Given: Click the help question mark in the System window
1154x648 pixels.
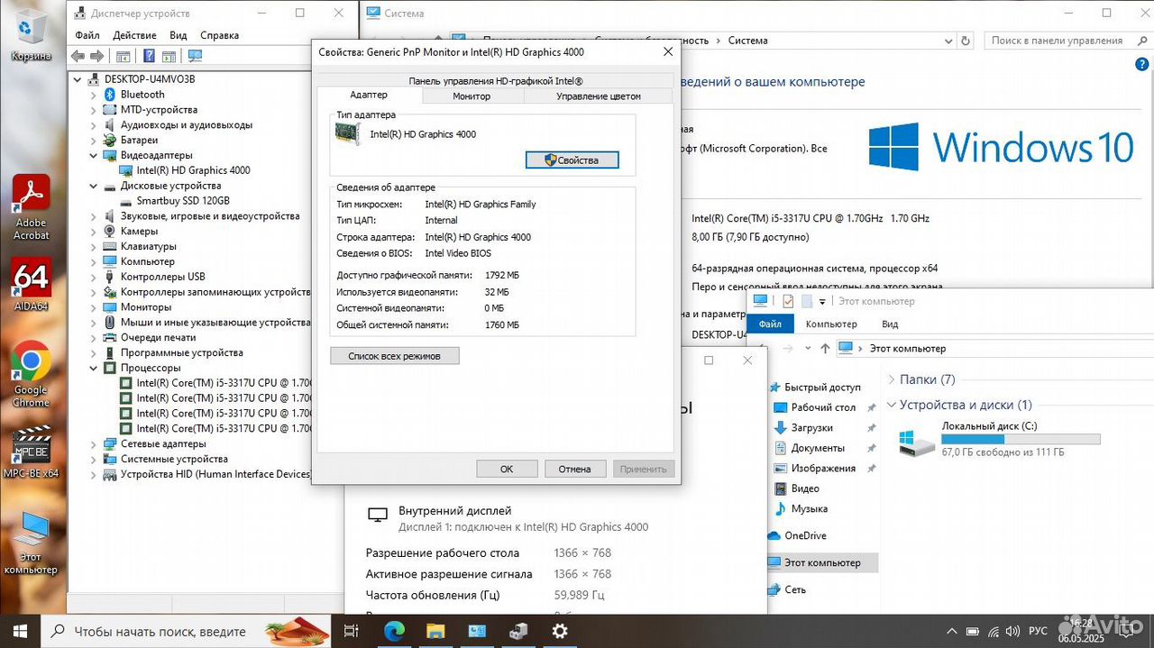Looking at the screenshot, I should [x=1140, y=65].
